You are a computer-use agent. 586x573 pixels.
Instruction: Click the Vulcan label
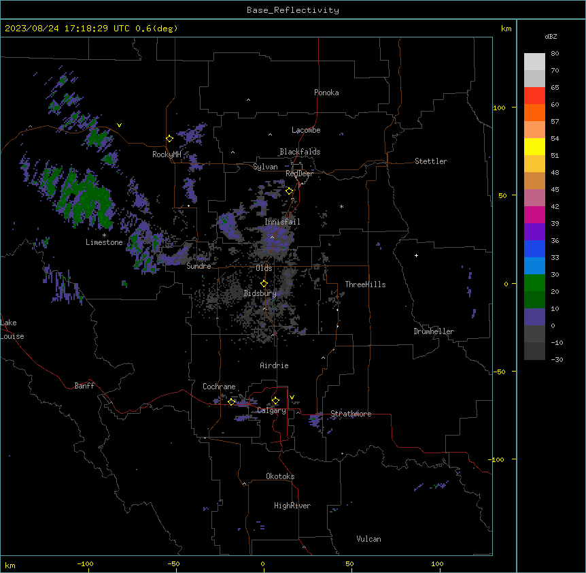click(369, 539)
